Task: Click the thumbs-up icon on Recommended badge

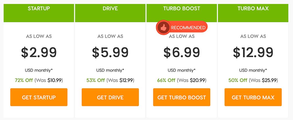Action: pos(163,28)
